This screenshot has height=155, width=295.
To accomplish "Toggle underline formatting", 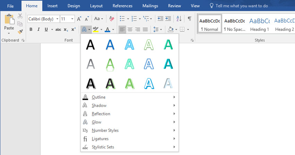I will tap(46, 29).
